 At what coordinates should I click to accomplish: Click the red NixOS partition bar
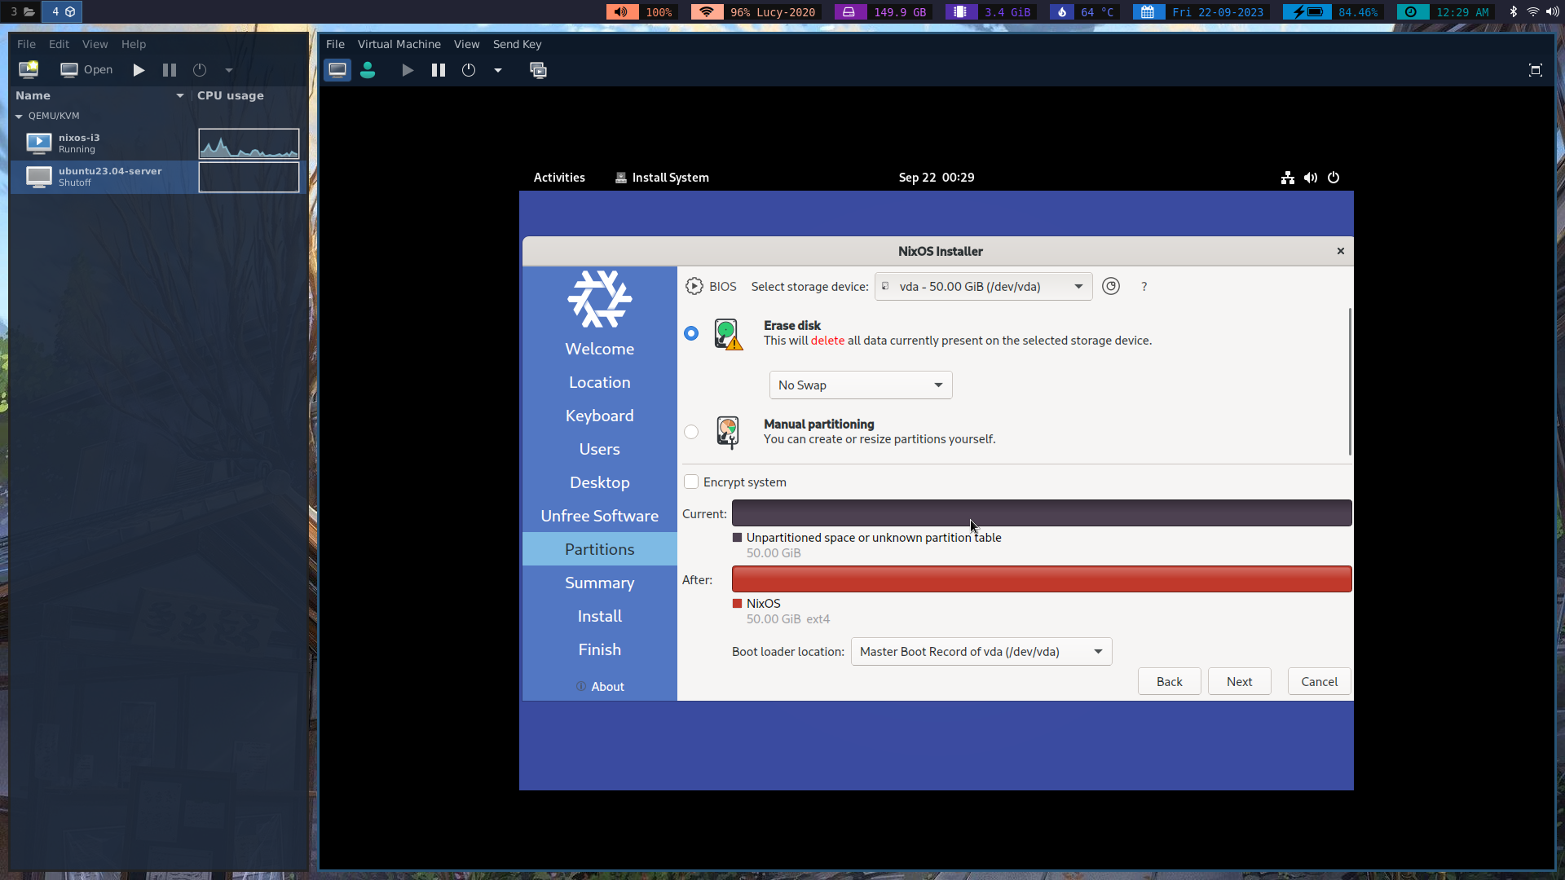(x=1041, y=579)
